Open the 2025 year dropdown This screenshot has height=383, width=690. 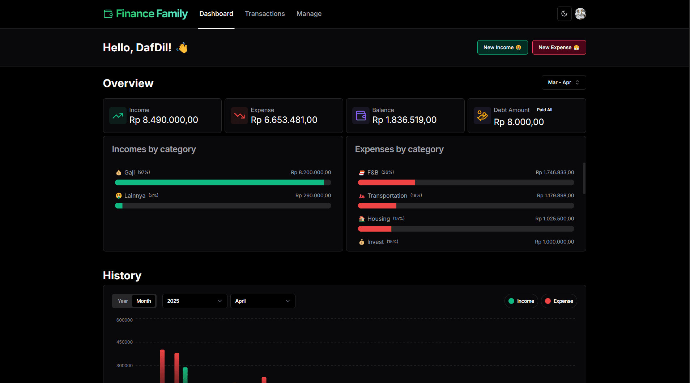point(195,301)
